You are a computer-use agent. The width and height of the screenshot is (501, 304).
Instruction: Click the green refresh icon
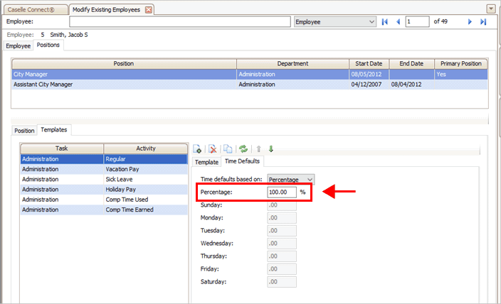click(x=243, y=149)
